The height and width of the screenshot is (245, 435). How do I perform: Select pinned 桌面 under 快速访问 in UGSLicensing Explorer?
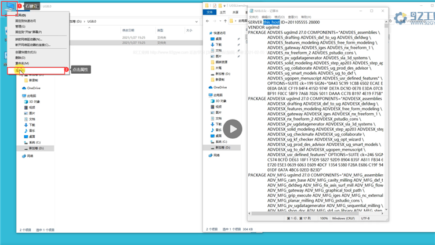[x=216, y=39]
